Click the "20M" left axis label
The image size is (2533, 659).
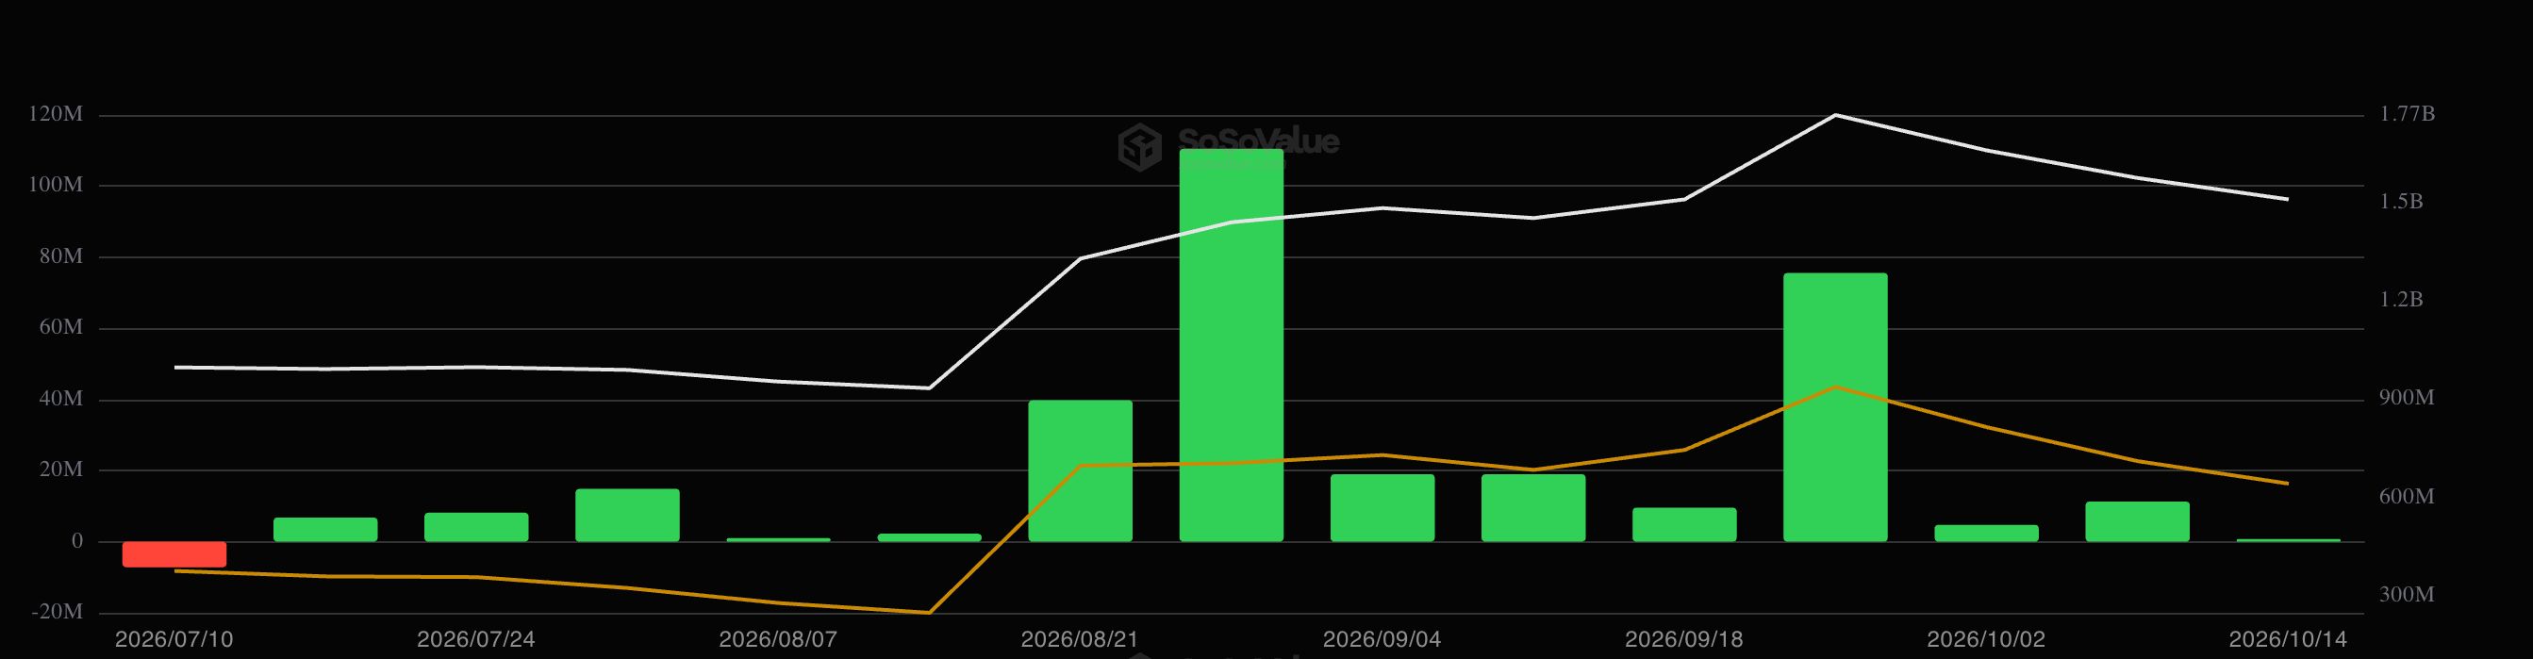pyautogui.click(x=61, y=470)
